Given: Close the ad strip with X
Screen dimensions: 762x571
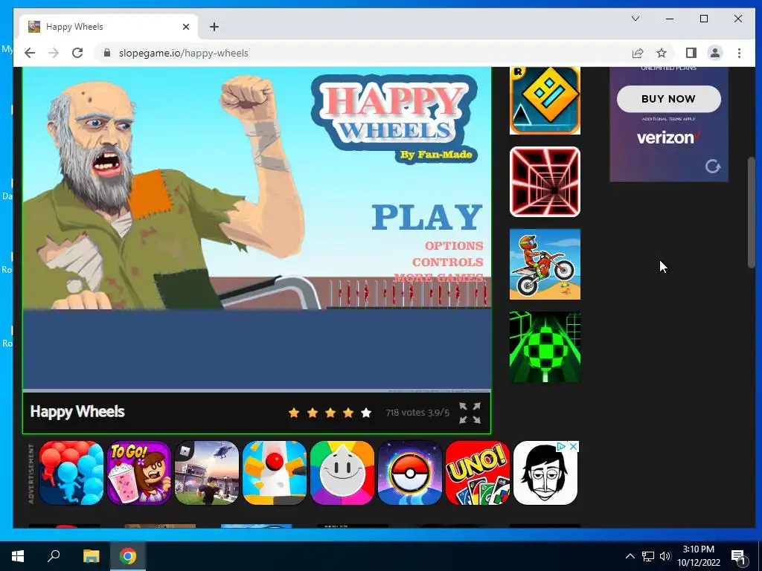Looking at the screenshot, I should tap(574, 446).
